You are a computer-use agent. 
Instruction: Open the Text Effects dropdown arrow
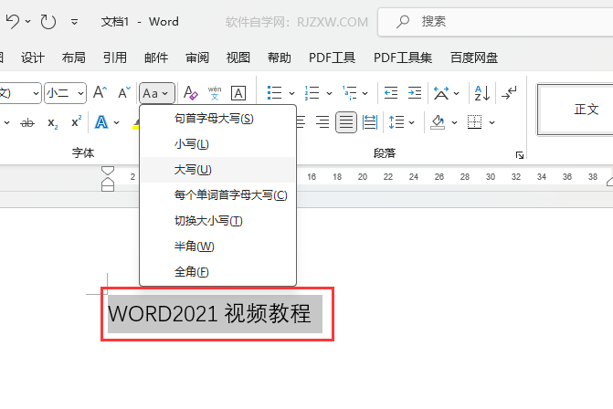pos(117,122)
